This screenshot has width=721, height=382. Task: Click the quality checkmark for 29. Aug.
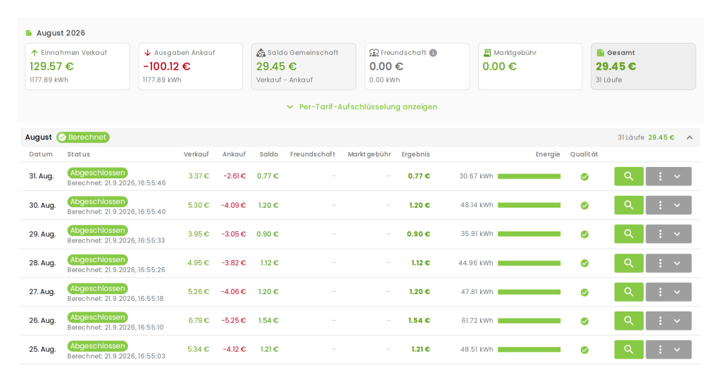pyautogui.click(x=584, y=234)
